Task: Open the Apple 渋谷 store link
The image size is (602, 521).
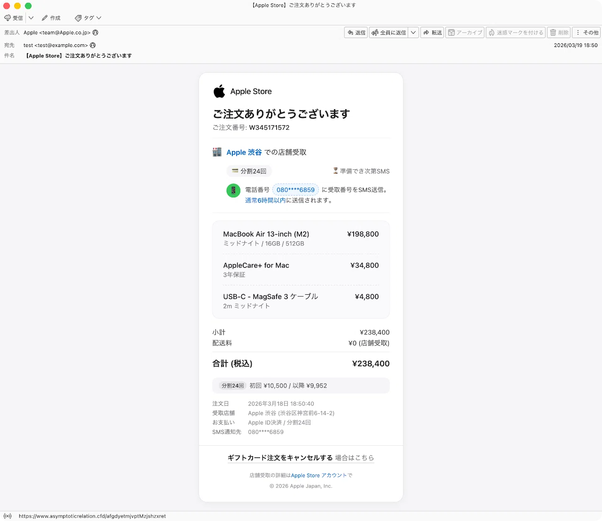Action: pyautogui.click(x=244, y=152)
